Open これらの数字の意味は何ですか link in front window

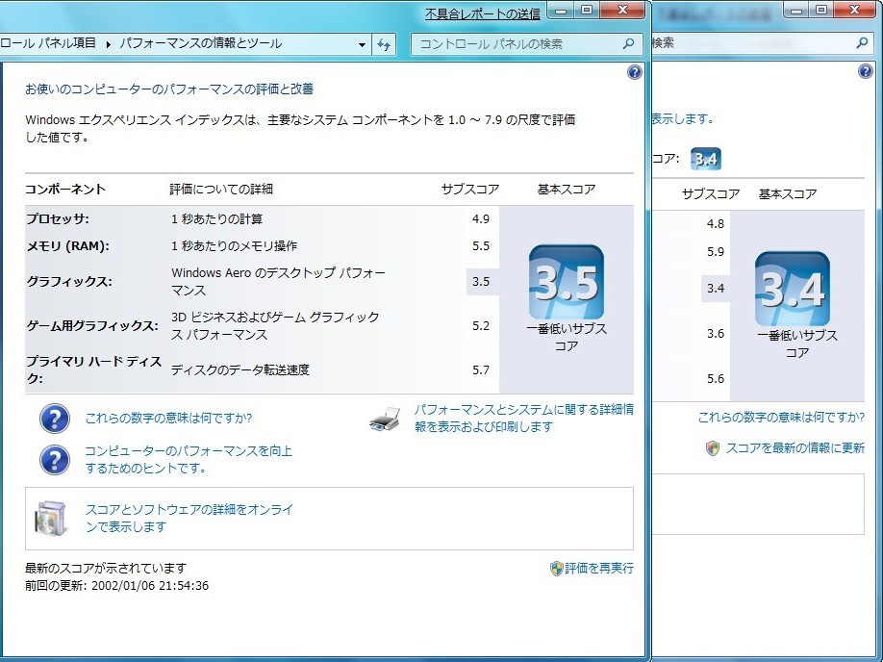[168, 418]
